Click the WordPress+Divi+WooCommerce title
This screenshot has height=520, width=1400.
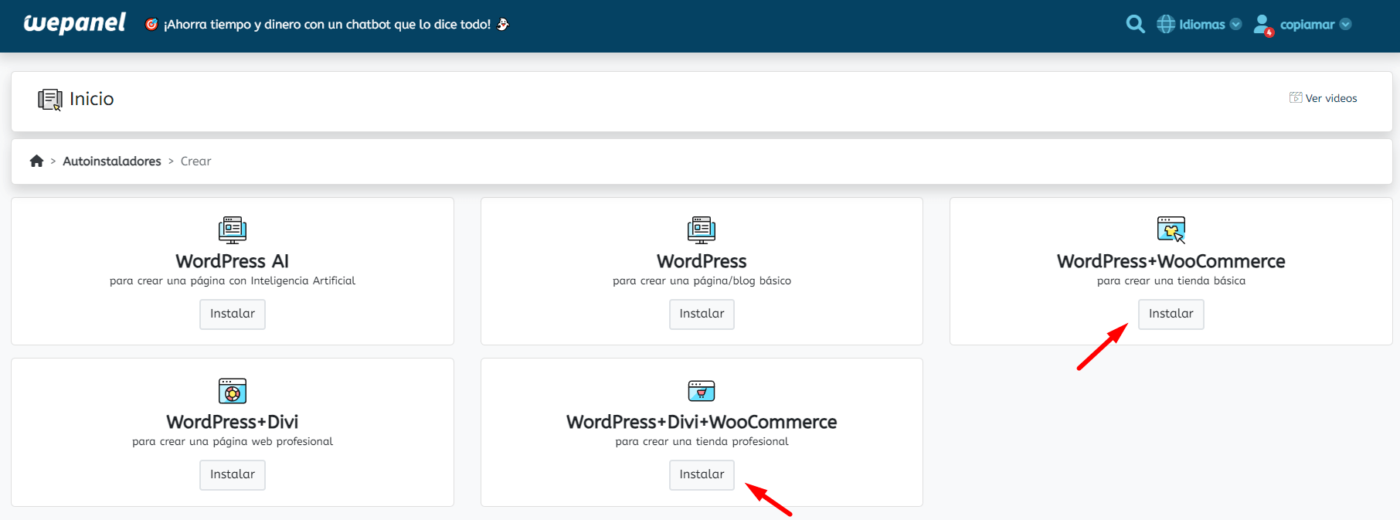pos(702,422)
